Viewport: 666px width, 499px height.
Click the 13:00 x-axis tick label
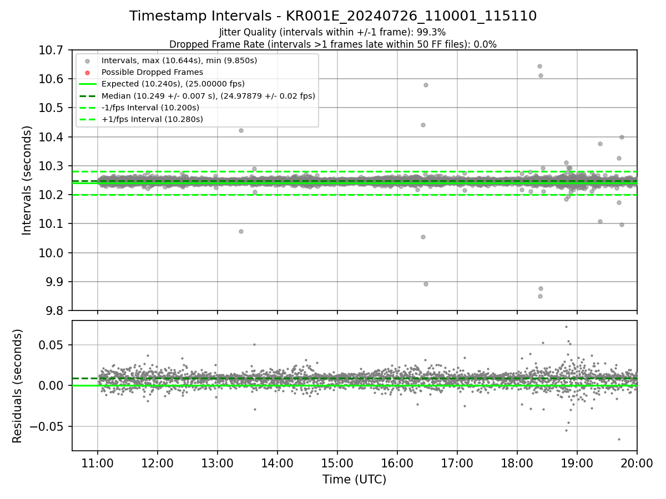(218, 462)
